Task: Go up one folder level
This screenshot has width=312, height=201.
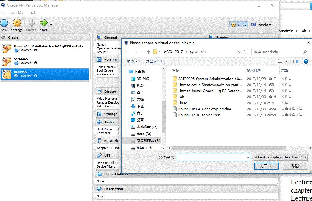Action: click(148, 52)
